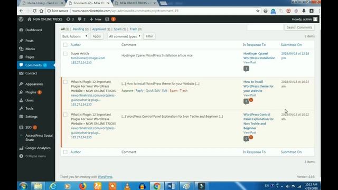Viewport: 338px width, 190px height.
Task: Open the Yoast SEO admin bar icon
Action: [107, 19]
